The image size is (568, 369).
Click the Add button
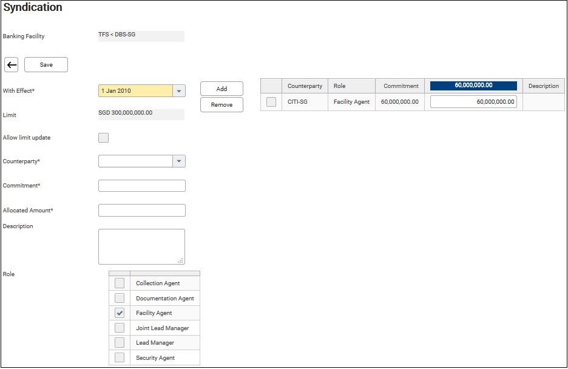click(221, 89)
